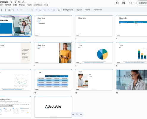Activate the Paint format roller icon
This screenshot has width=147, height=119.
pyautogui.click(x=13, y=10)
